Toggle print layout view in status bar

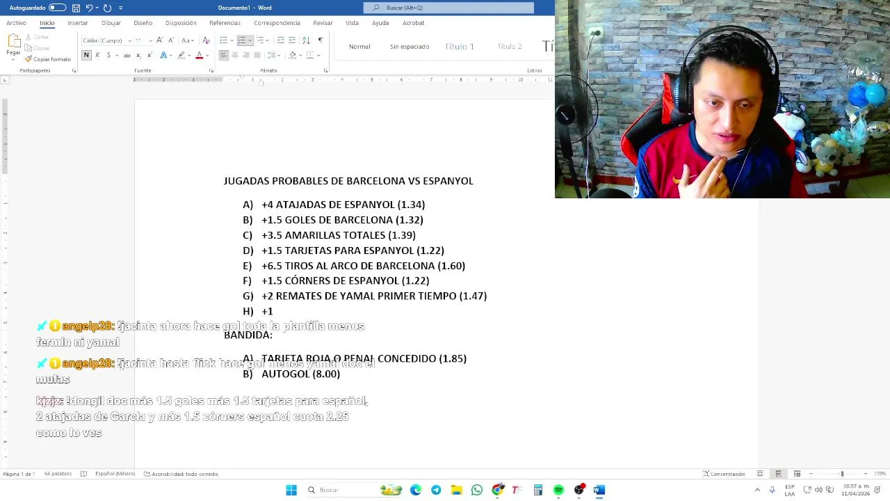(778, 474)
